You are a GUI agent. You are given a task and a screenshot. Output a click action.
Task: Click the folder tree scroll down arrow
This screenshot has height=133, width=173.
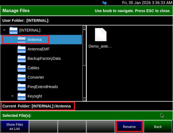click(x=84, y=99)
